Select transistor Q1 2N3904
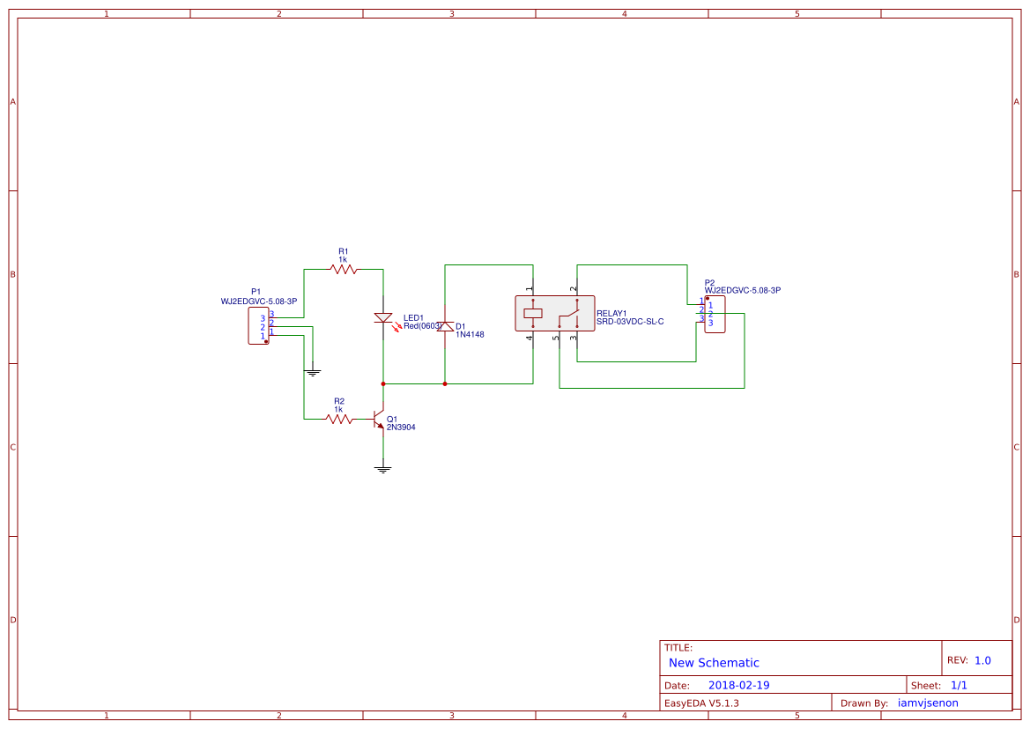 [378, 421]
